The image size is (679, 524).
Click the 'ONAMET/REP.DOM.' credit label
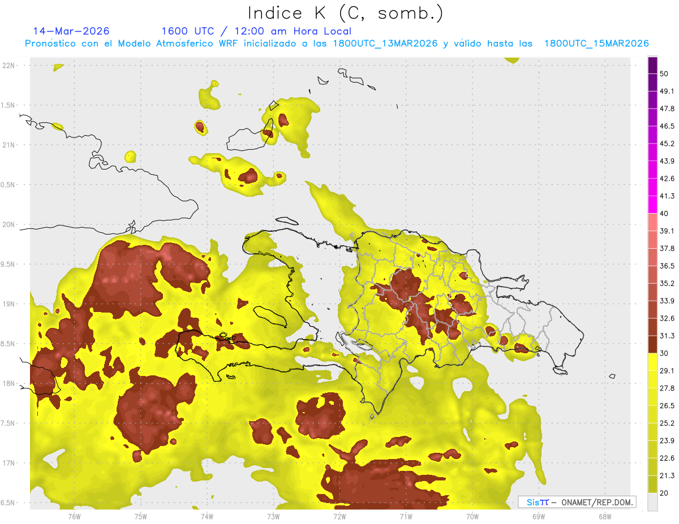598,502
